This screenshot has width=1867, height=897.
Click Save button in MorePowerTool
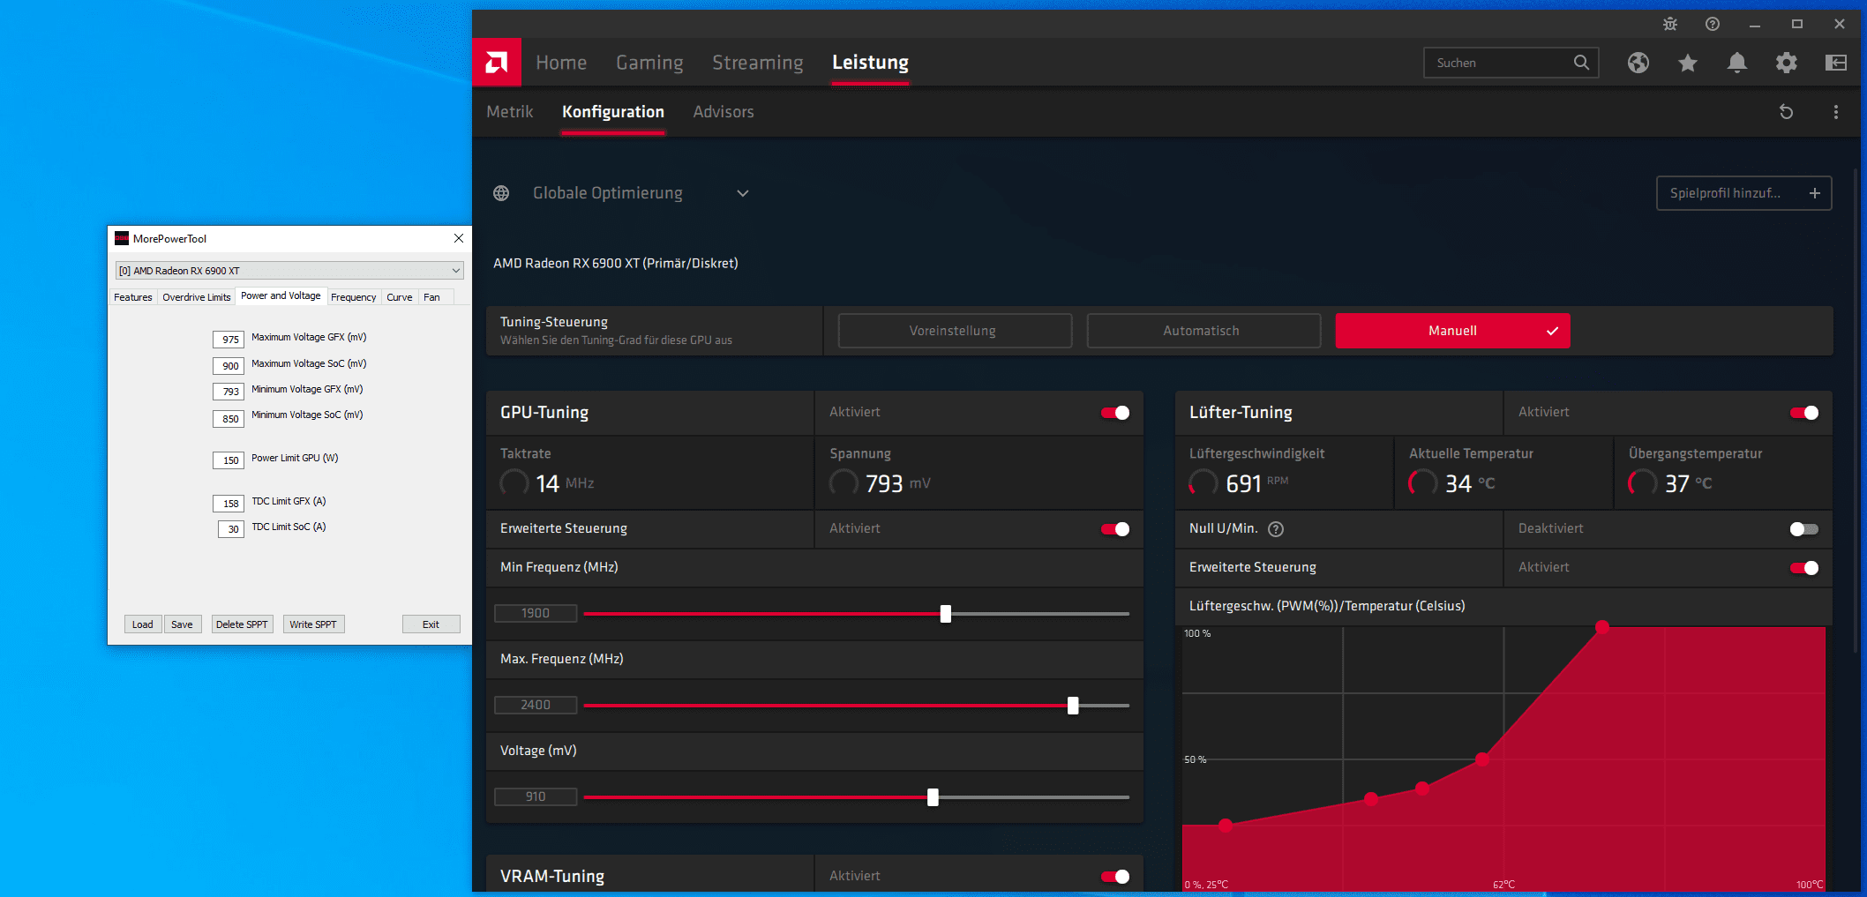pos(182,624)
